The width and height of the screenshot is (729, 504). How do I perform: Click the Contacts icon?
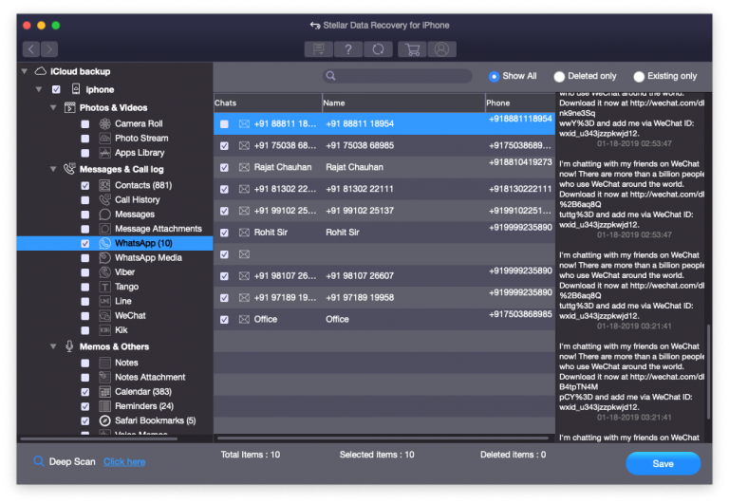coord(105,185)
